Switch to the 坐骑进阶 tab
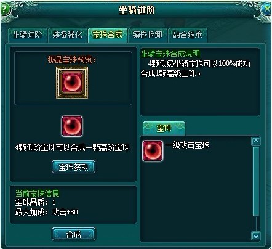Image resolution: width=272 pixels, height=249 pixels. [x=27, y=35]
